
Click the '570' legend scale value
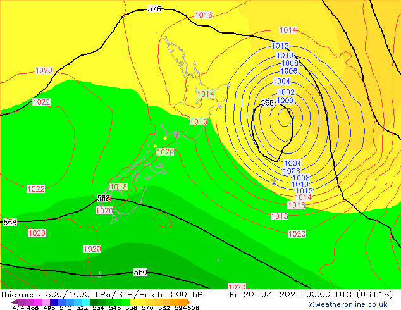pyautogui.click(x=147, y=307)
